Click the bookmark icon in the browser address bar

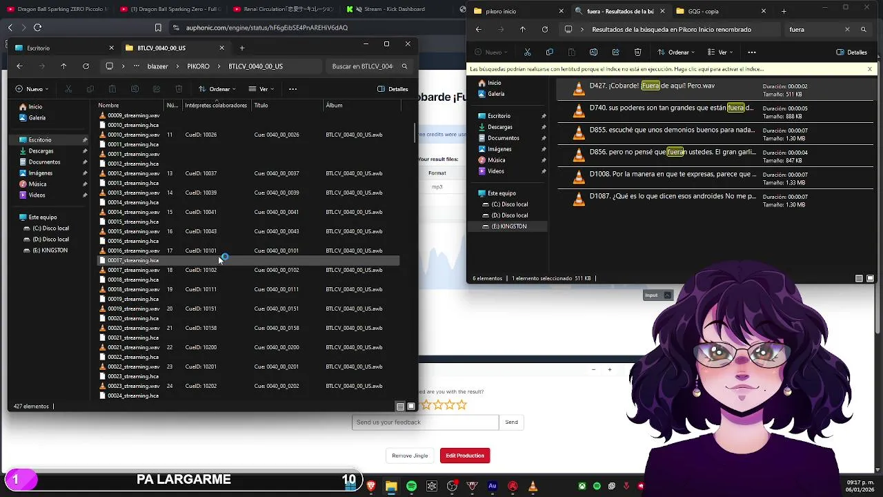click(158, 28)
